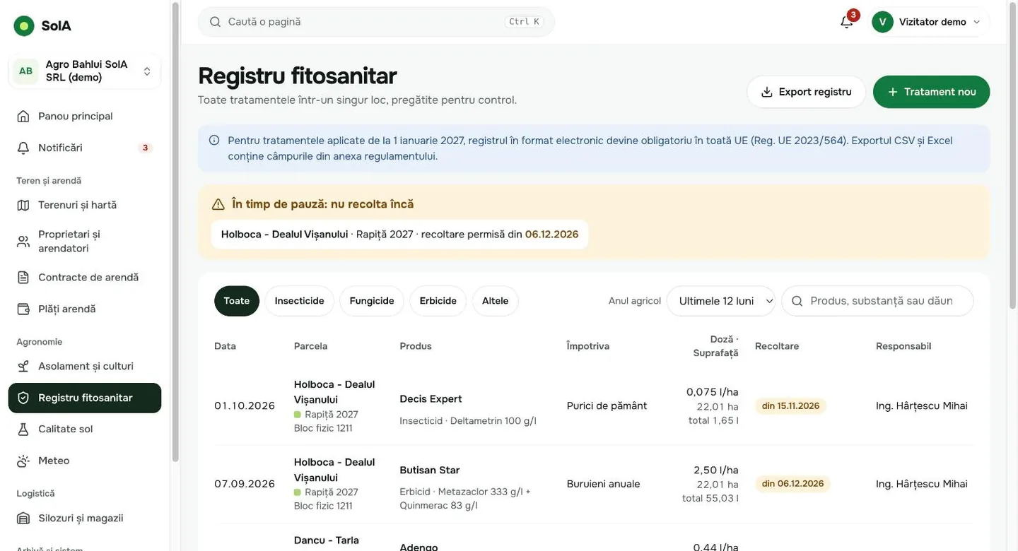
Task: Click the date 01.10.2026 cell
Action: (x=245, y=406)
